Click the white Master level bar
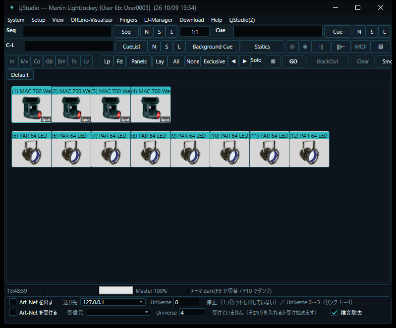This screenshot has width=396, height=328. click(116, 290)
